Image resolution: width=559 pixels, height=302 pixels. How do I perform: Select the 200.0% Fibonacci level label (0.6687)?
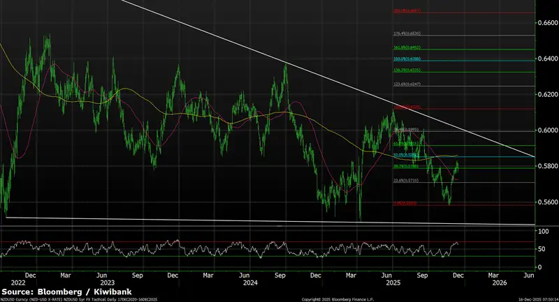point(407,10)
